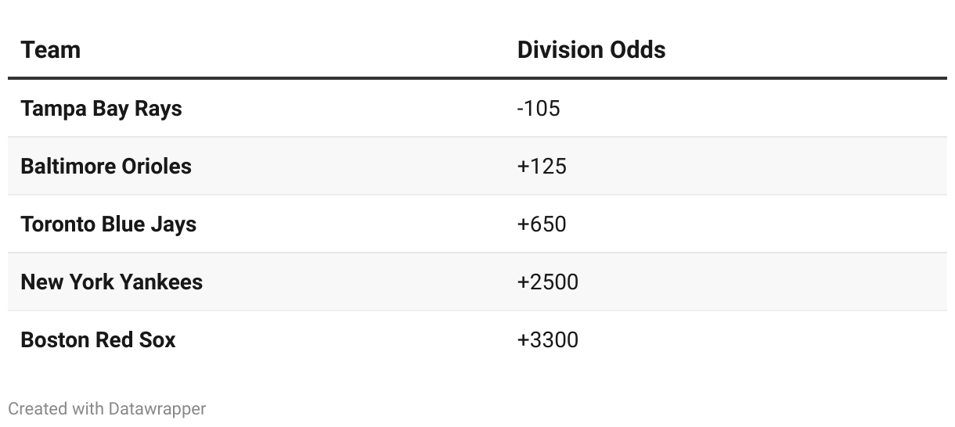Select the Toronto Blue Jays team name

click(x=108, y=224)
